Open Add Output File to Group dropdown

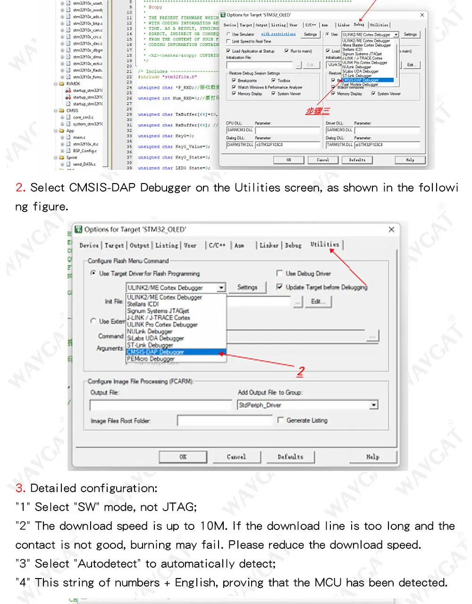point(374,405)
